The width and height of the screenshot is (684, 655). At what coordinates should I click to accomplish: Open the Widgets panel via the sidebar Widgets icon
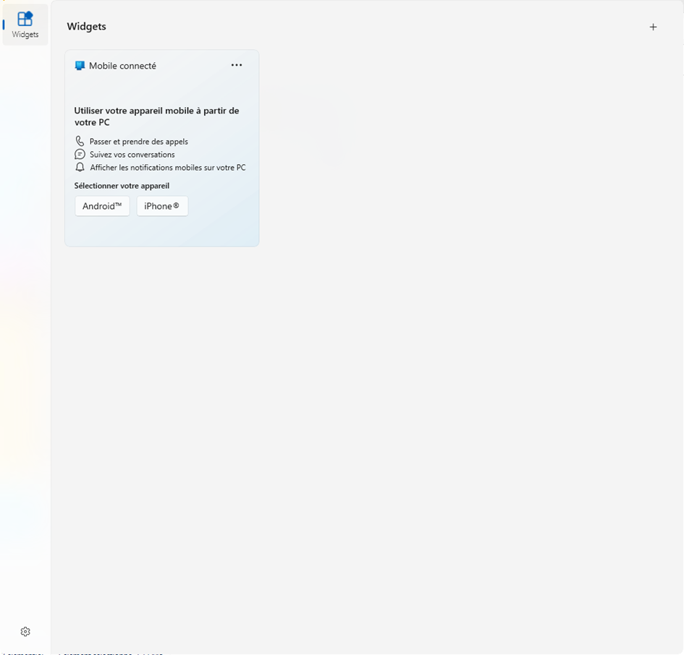[x=25, y=24]
